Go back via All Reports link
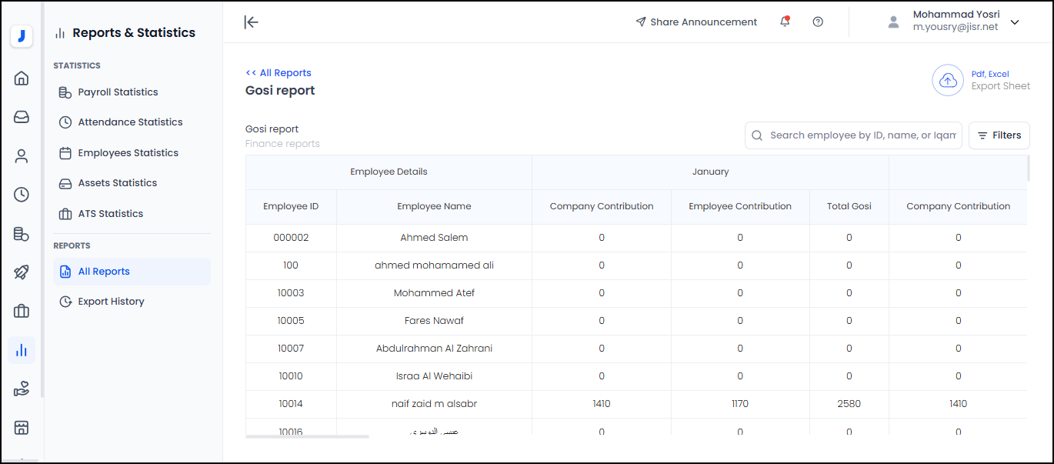This screenshot has width=1054, height=464. coord(279,73)
